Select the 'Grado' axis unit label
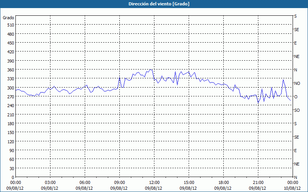 (x=8, y=18)
